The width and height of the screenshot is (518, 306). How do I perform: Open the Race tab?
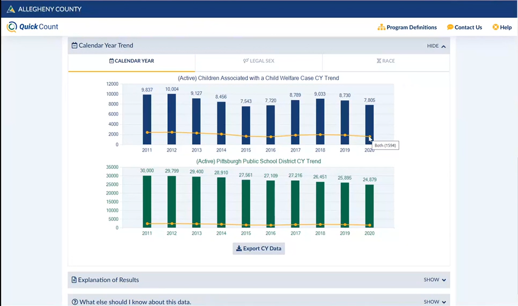click(x=386, y=61)
